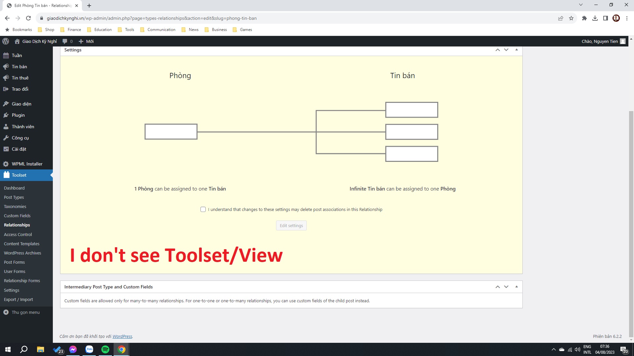This screenshot has height=356, width=634.
Task: Select Relationships in Toolset submenu
Action: point(17,225)
